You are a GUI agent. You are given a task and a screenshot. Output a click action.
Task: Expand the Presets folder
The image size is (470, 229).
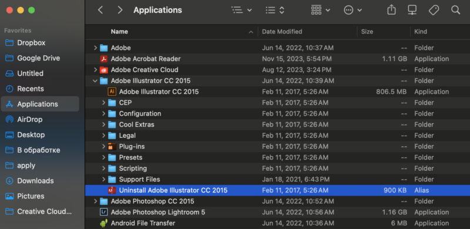pyautogui.click(x=103, y=157)
